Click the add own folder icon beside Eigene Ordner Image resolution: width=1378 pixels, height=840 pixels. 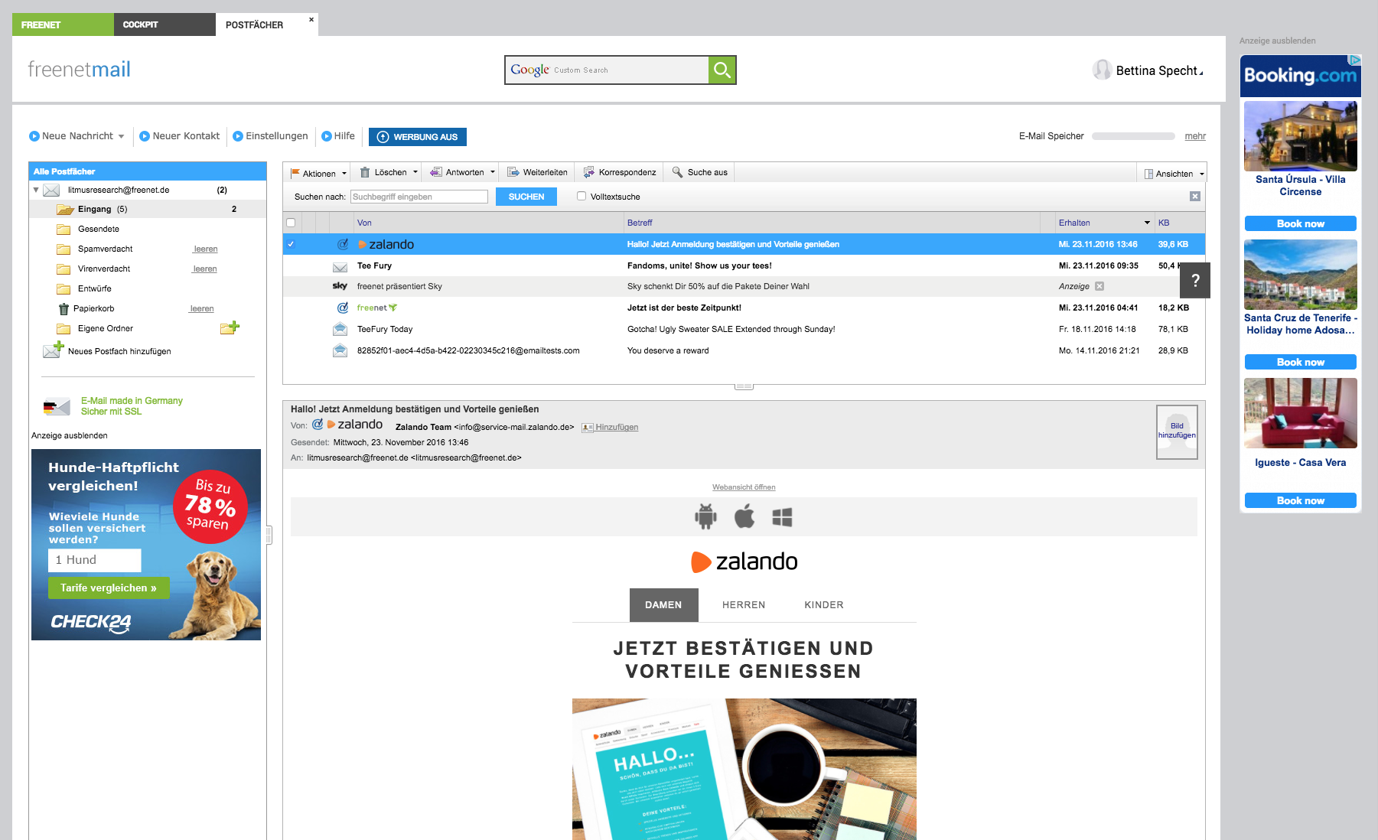(230, 327)
